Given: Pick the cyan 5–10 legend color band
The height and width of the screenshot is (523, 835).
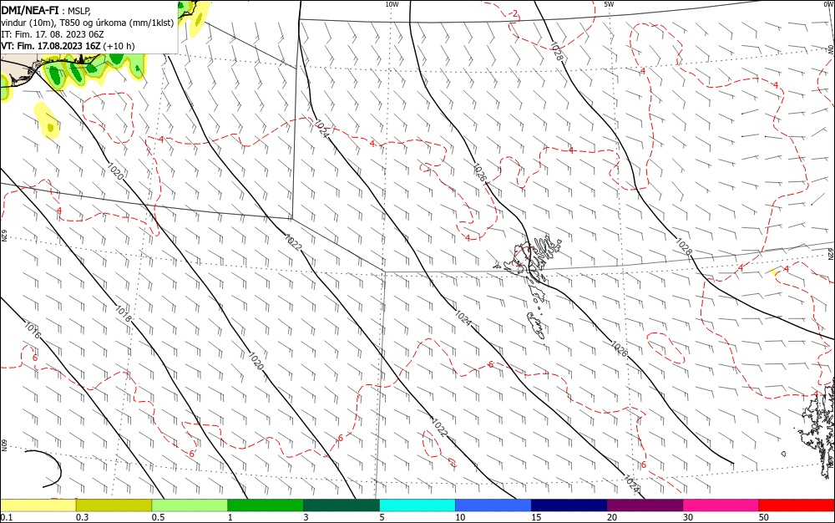Looking at the screenshot, I should tap(417, 505).
